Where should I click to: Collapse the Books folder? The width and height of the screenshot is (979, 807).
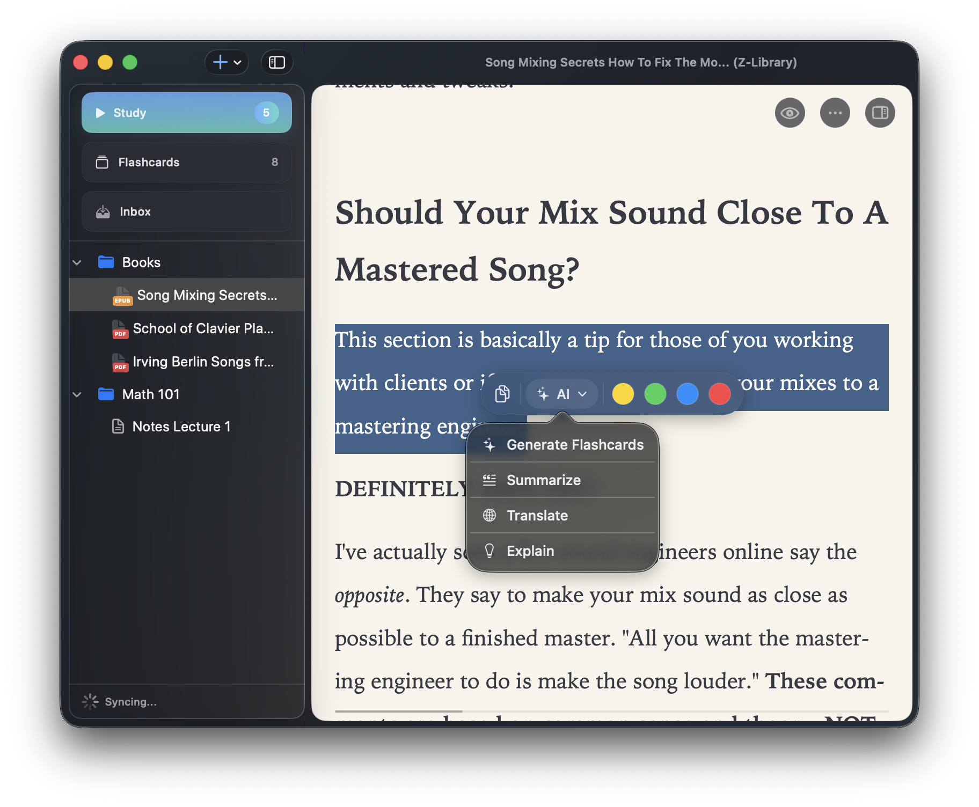[77, 262]
